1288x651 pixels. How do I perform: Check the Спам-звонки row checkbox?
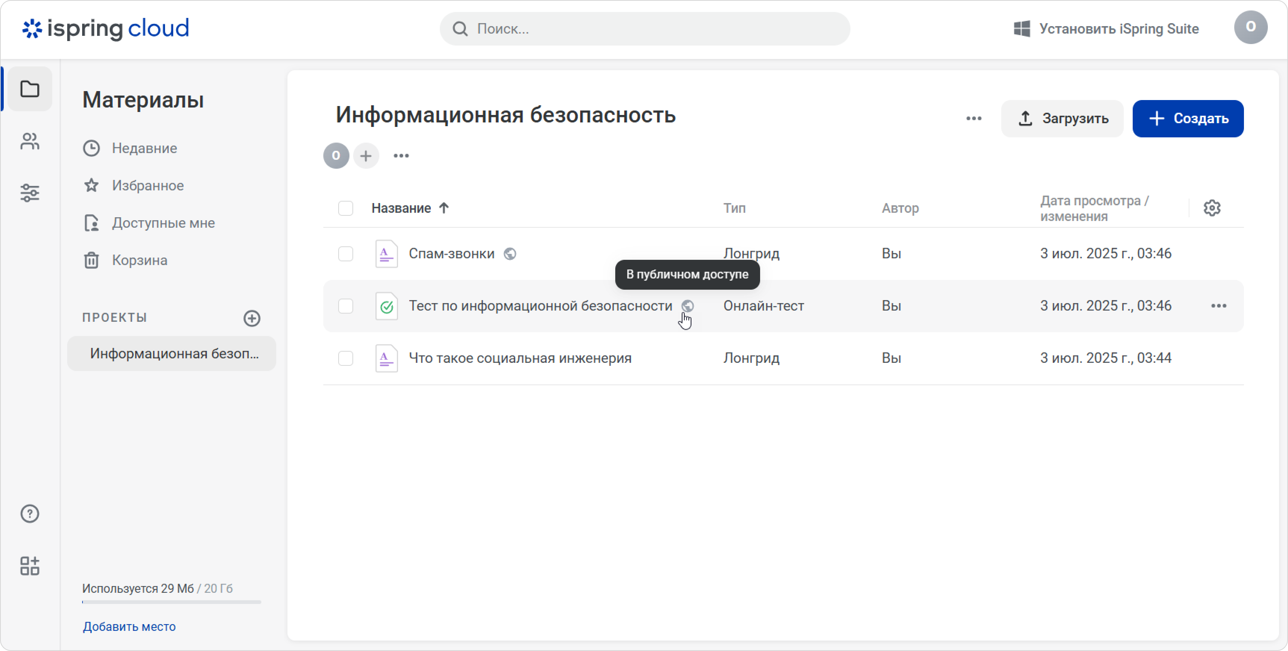point(345,254)
